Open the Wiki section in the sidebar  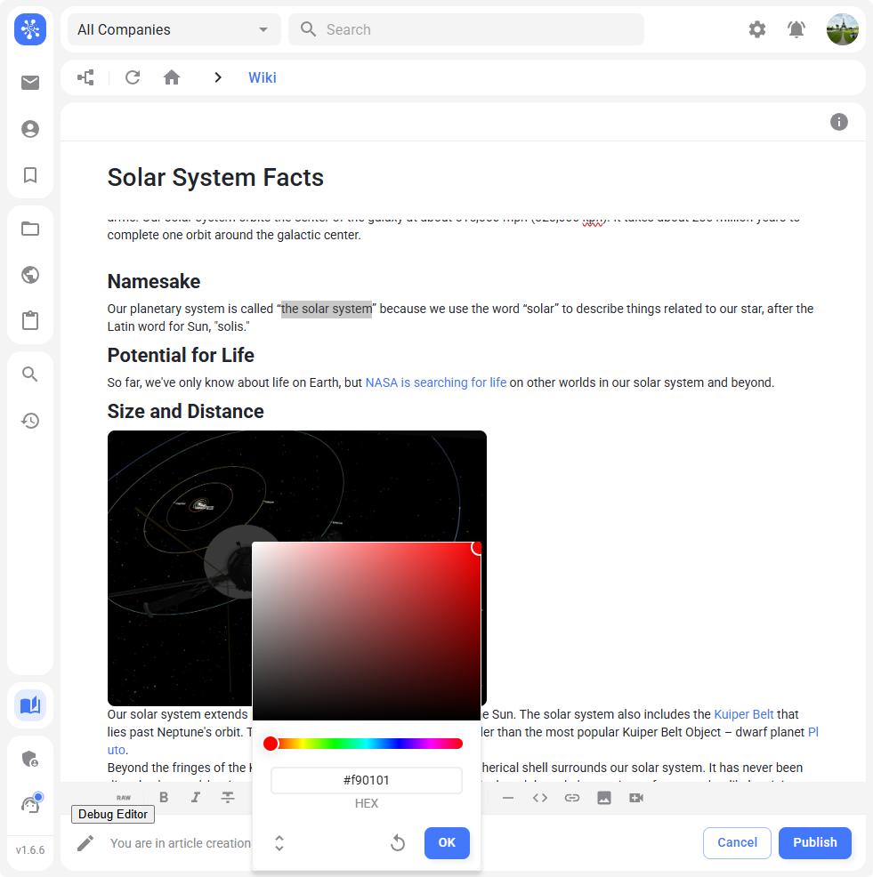tap(30, 705)
